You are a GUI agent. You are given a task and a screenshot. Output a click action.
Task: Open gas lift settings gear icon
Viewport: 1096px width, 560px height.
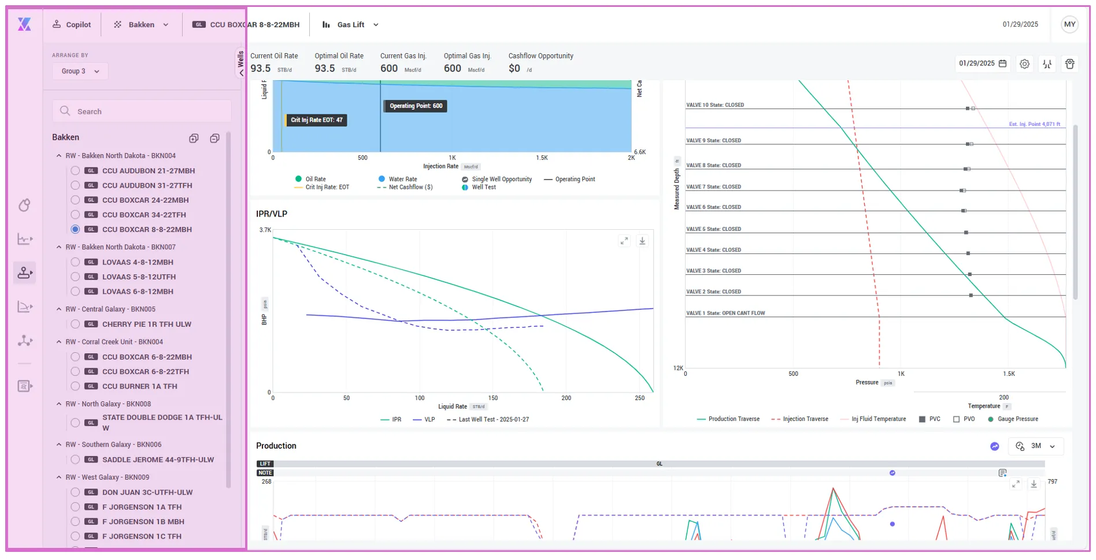click(1024, 64)
